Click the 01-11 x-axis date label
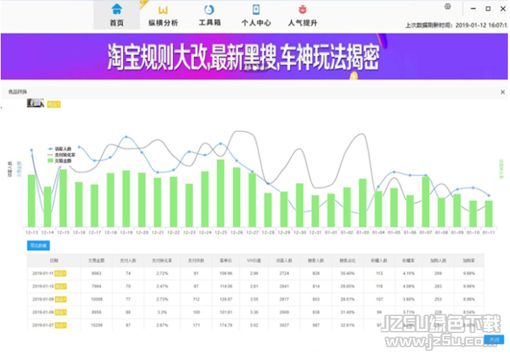The height and width of the screenshot is (360, 510). (x=489, y=232)
